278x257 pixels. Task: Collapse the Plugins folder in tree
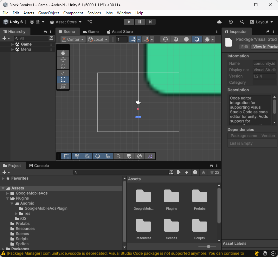click(7, 198)
